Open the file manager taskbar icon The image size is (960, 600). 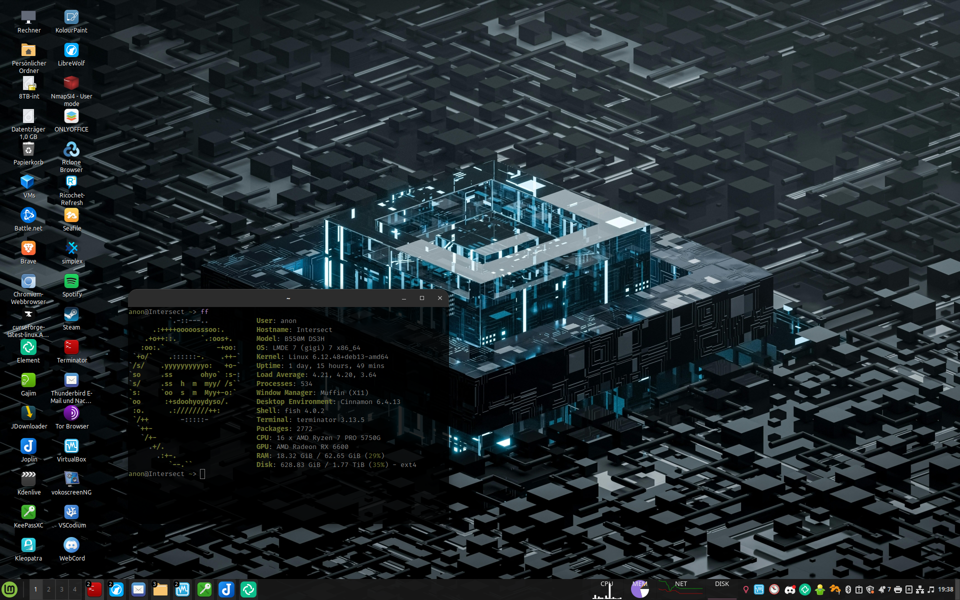(x=160, y=590)
